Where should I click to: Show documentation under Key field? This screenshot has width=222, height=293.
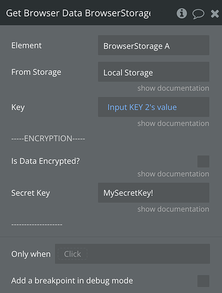pos(174,124)
